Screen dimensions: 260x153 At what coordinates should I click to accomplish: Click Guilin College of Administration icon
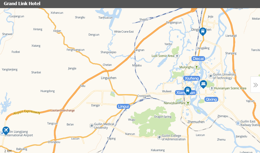[159, 137]
